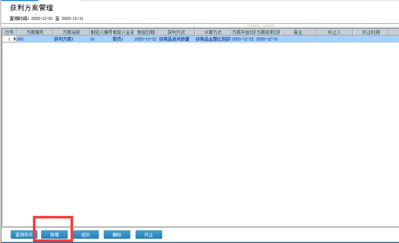The image size is (399, 243).
Task: Click the 获利方式 column header
Action: (x=176, y=32)
